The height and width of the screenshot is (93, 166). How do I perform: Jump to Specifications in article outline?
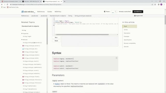128,40
